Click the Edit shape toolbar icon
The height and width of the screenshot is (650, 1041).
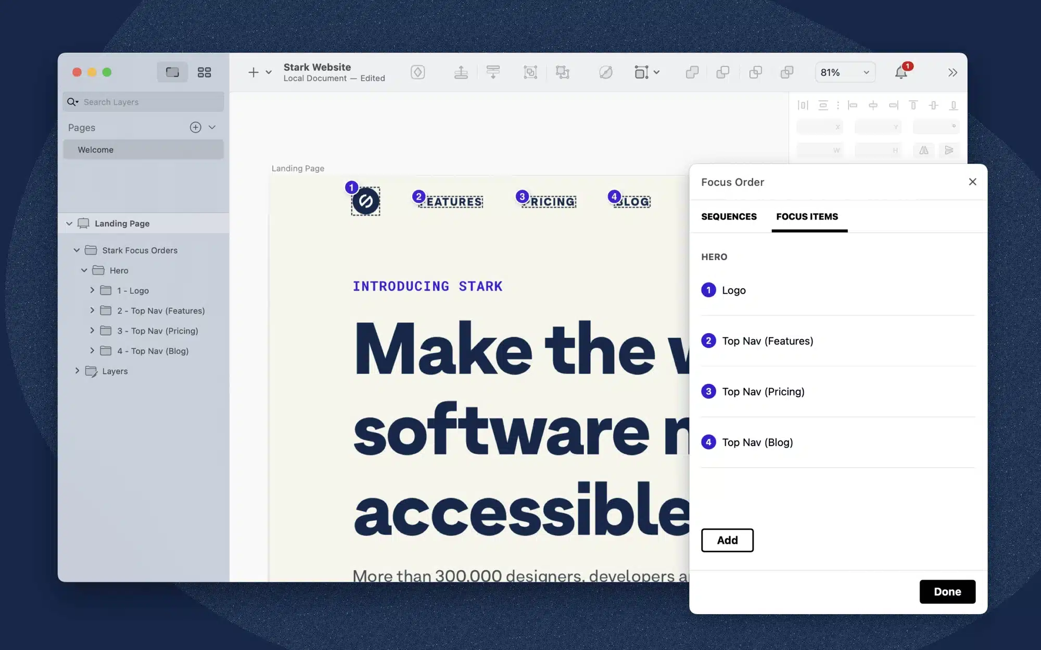pos(605,72)
